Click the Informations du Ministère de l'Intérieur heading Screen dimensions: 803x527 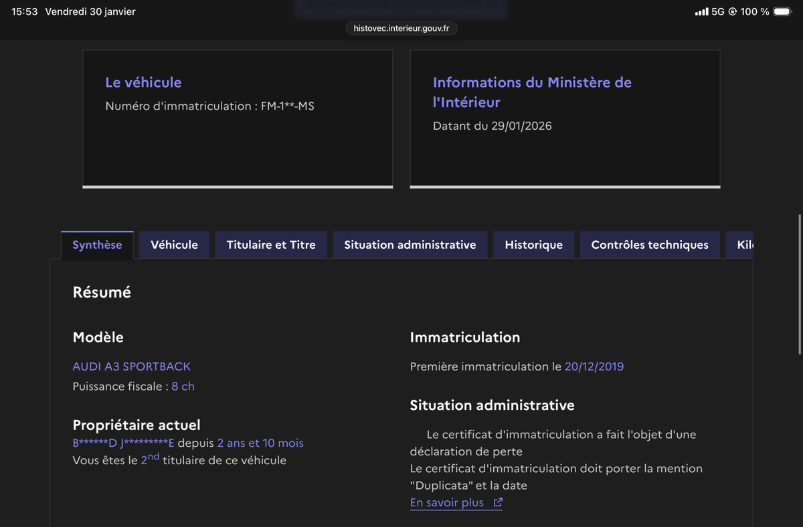[x=532, y=92]
